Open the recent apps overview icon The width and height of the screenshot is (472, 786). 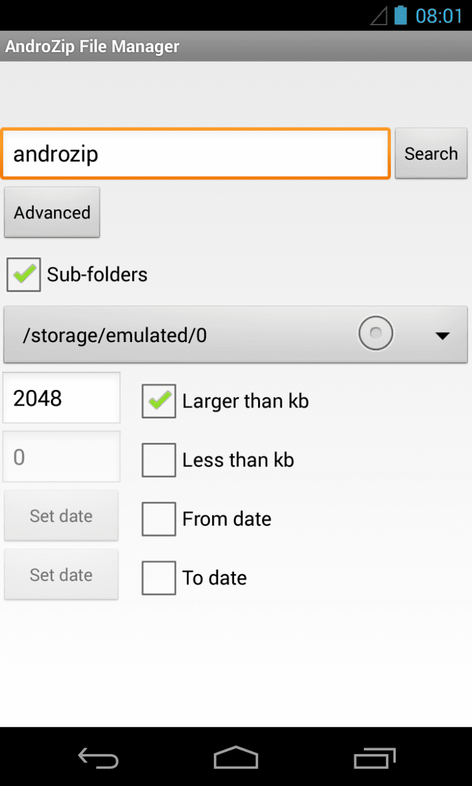(374, 758)
